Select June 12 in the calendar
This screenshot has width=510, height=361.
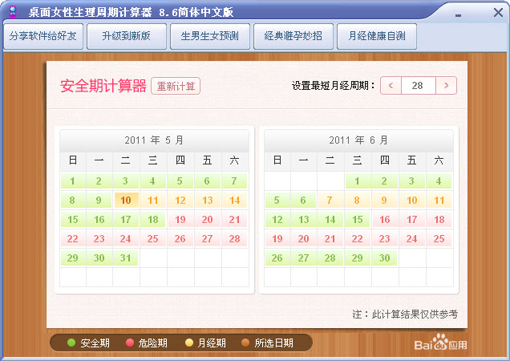click(x=277, y=219)
